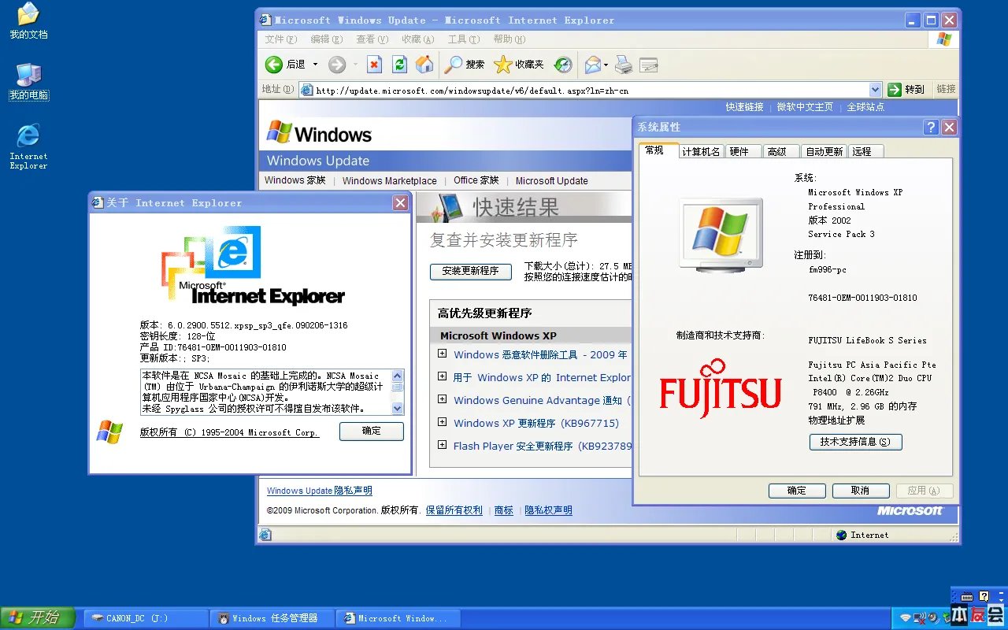Expand the Windows XP 更新程序 (KB967715) entry
The width and height of the screenshot is (1008, 630).
pos(442,424)
